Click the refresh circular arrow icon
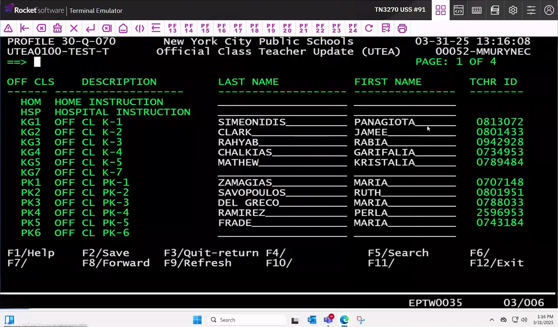 369,29
